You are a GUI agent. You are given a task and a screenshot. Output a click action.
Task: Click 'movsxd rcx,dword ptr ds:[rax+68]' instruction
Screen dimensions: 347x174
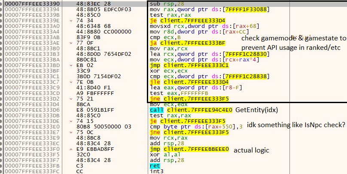[x=204, y=26]
